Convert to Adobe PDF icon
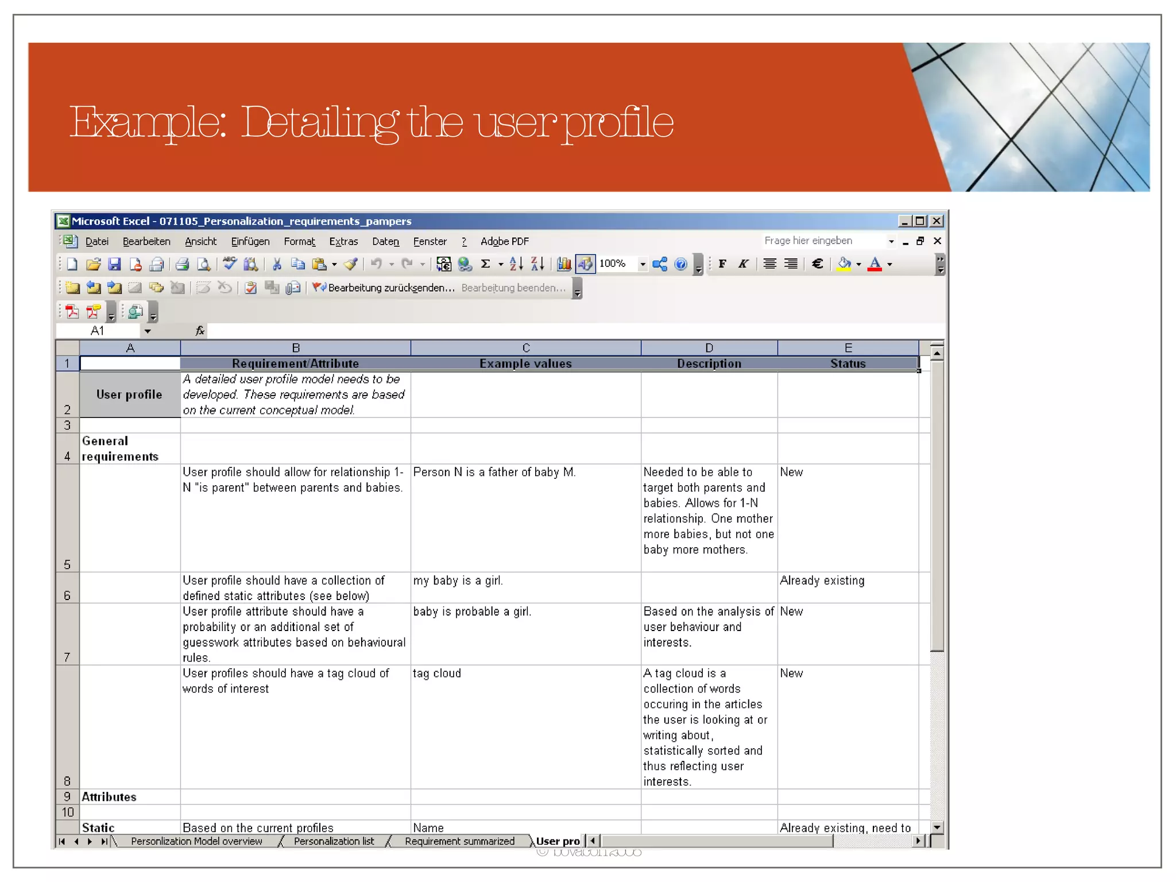1176x882 pixels. pyautogui.click(x=72, y=312)
